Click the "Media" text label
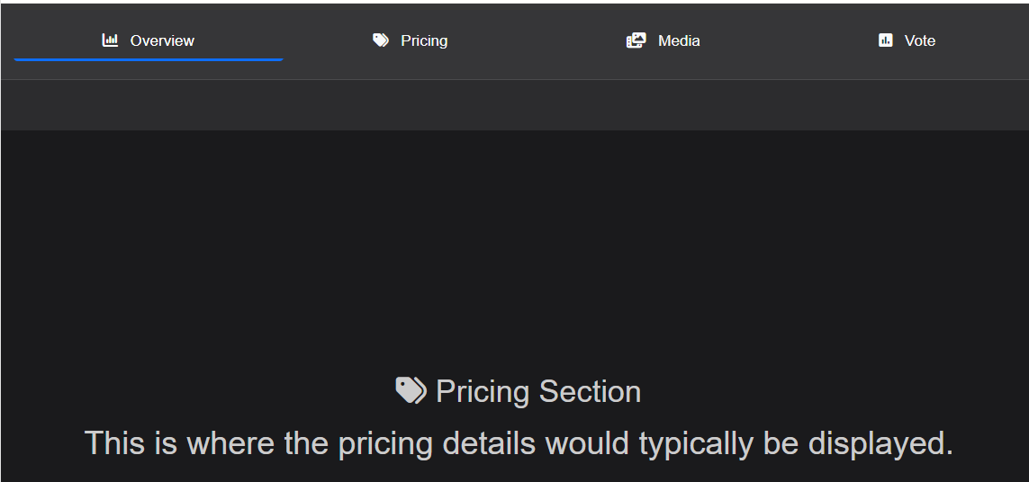This screenshot has width=1029, height=482. coord(679,40)
